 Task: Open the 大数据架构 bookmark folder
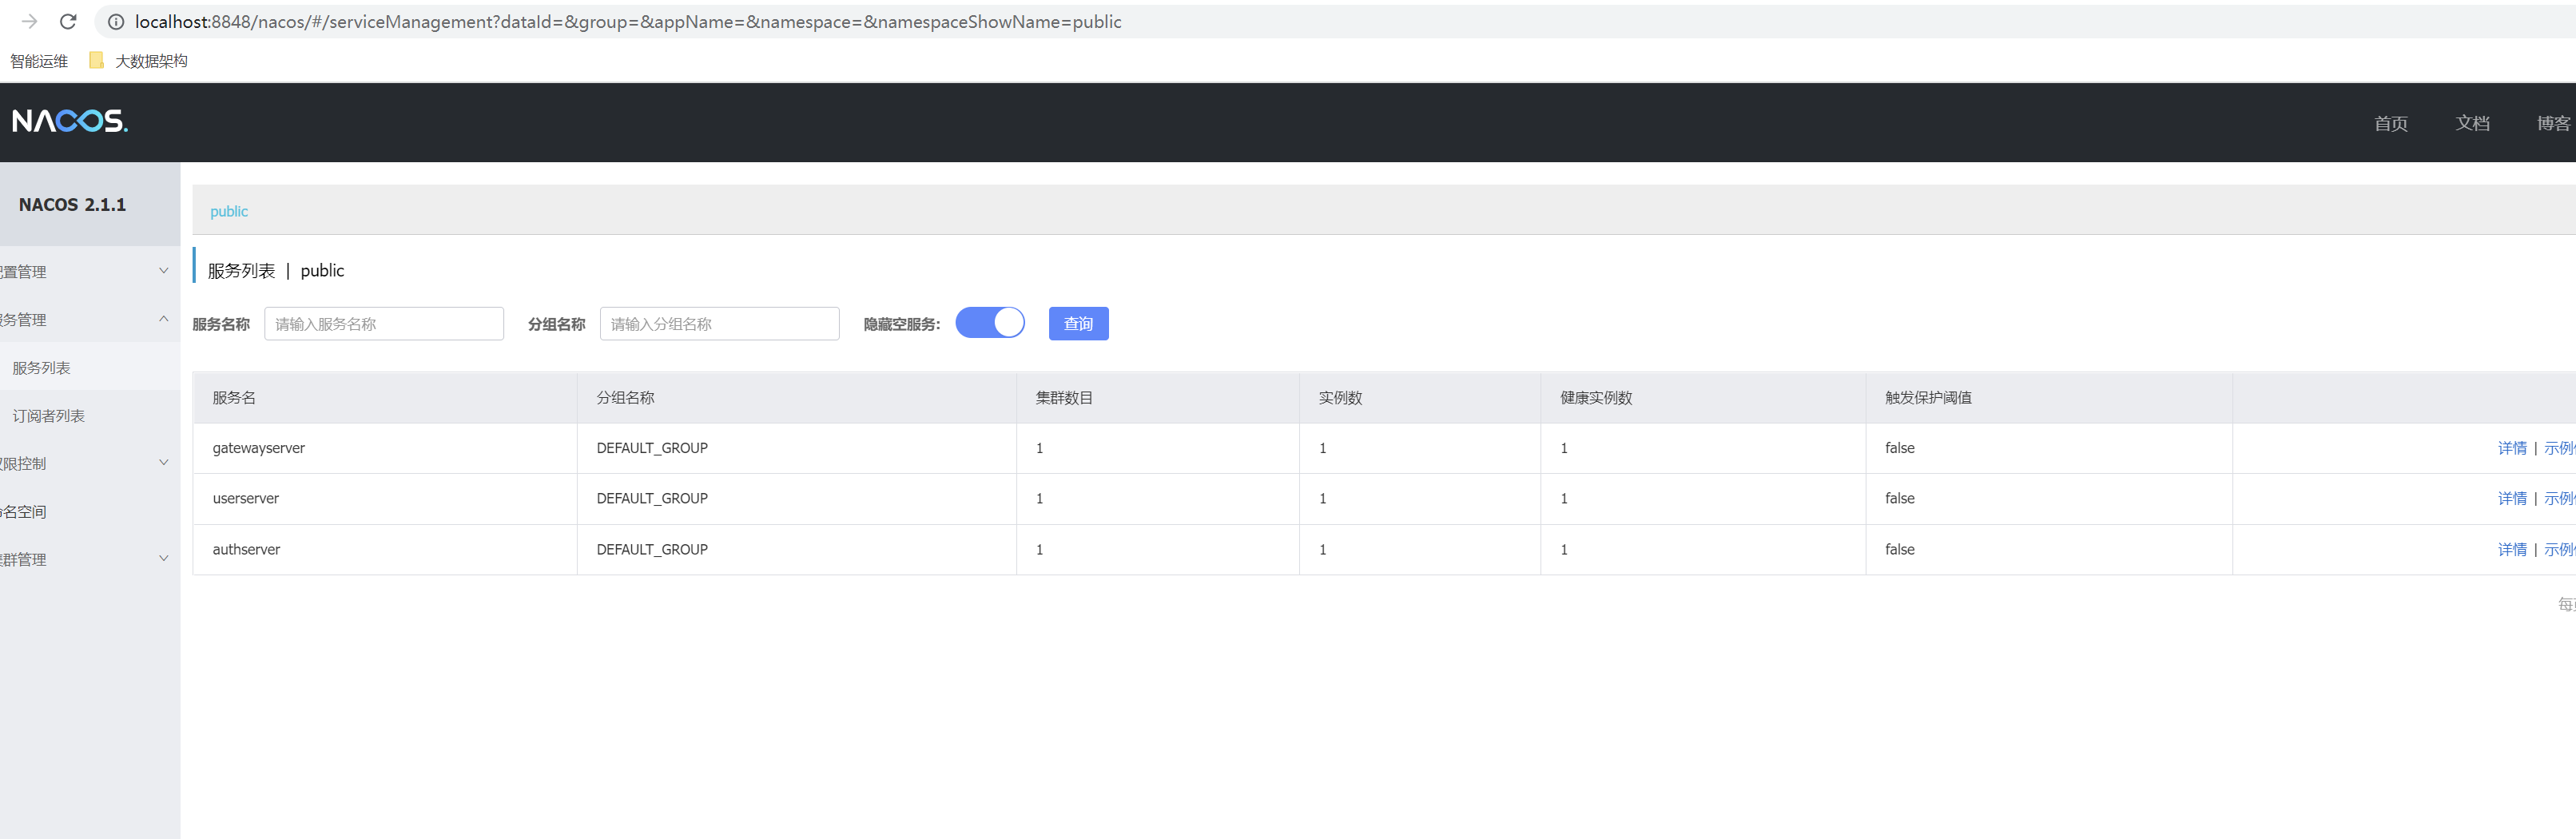tap(139, 61)
